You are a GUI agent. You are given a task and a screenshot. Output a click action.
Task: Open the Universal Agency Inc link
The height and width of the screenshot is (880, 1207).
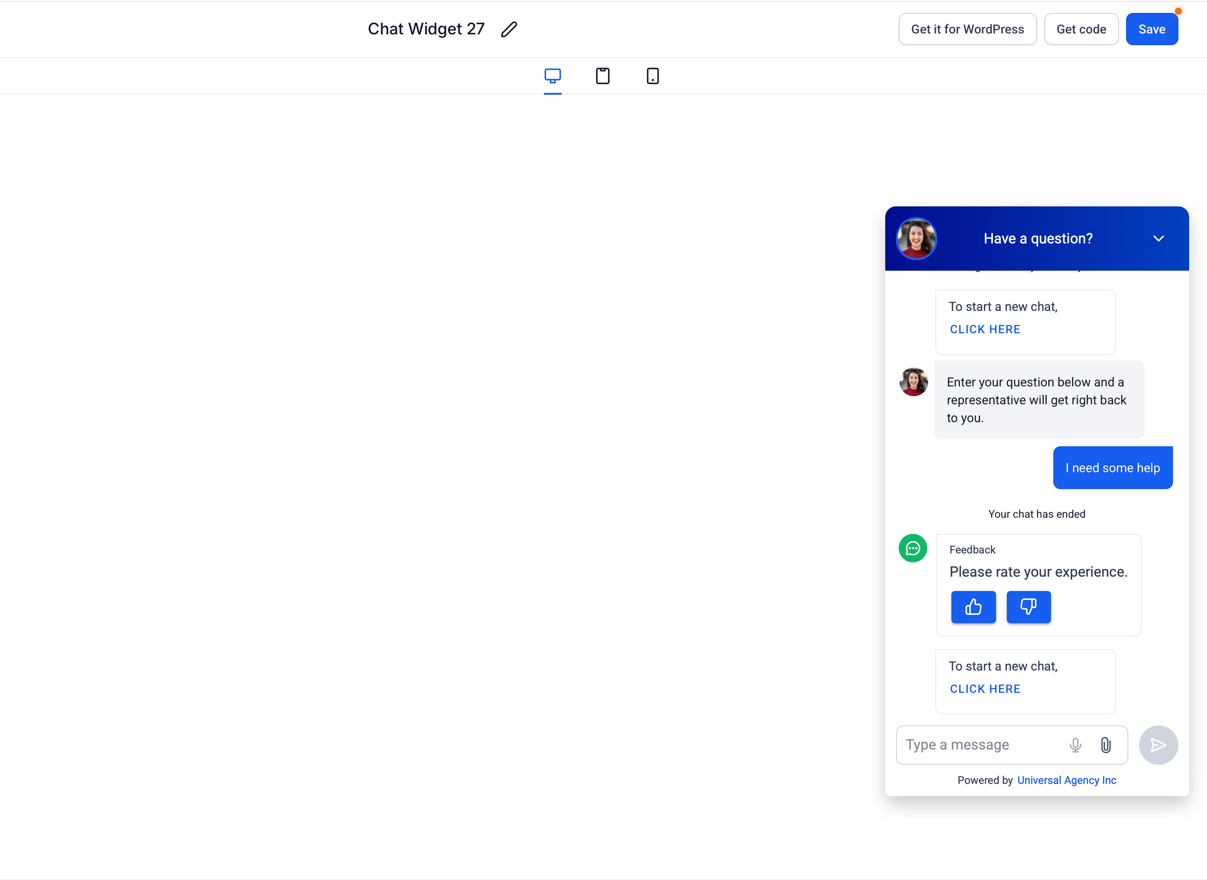pyautogui.click(x=1067, y=780)
